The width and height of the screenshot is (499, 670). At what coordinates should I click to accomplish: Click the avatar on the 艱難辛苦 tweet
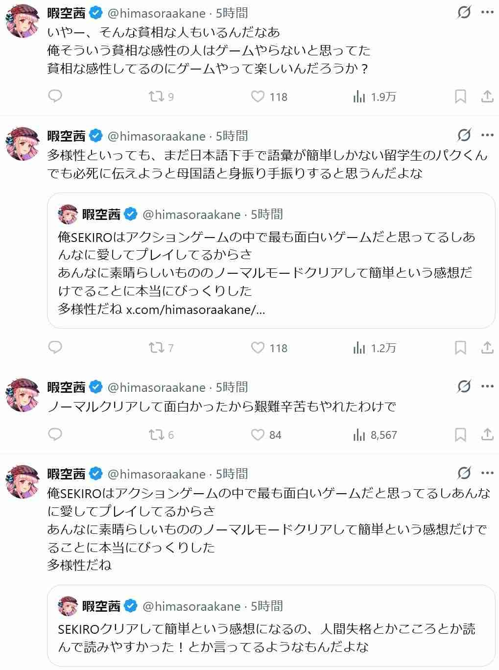tap(22, 395)
